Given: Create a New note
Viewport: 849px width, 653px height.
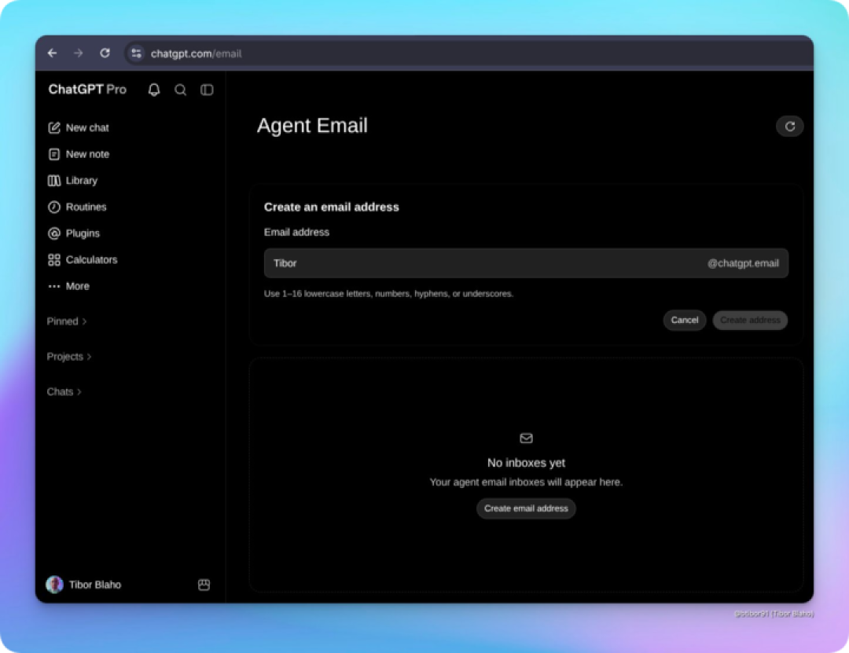Looking at the screenshot, I should [x=87, y=154].
